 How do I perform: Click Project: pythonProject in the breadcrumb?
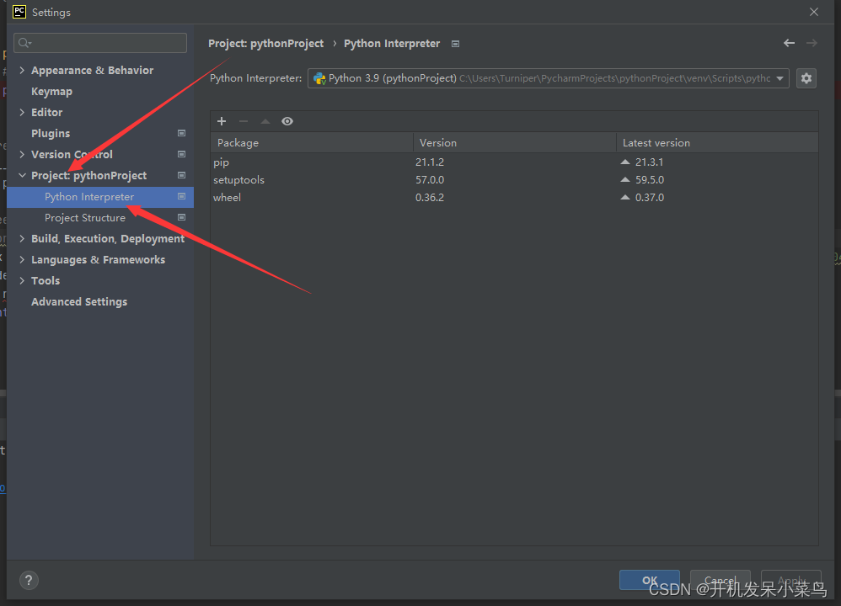click(266, 44)
